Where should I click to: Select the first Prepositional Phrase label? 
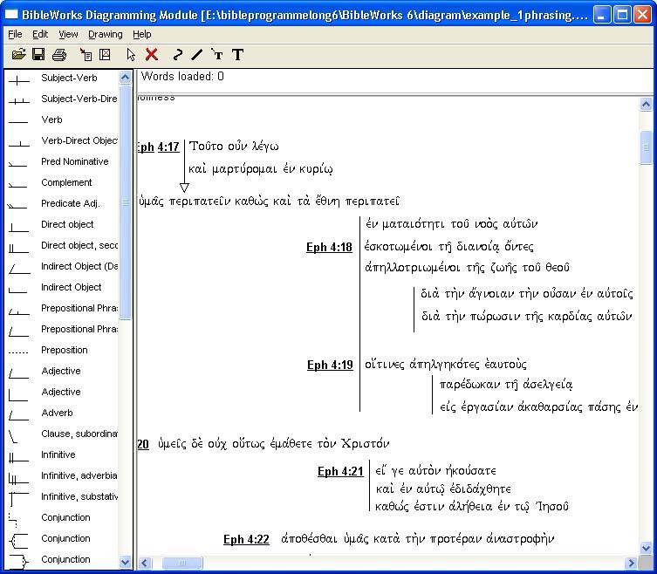tap(79, 308)
